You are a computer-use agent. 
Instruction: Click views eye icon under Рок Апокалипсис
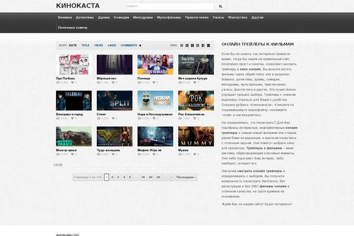coord(180,119)
